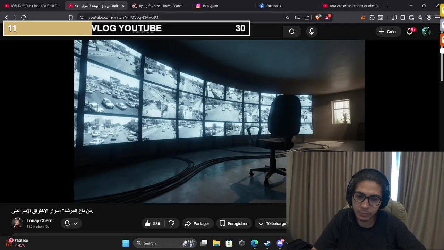Viewport: 444px width, 250px height.
Task: Click the taskbar Search box
Action: click(x=165, y=243)
